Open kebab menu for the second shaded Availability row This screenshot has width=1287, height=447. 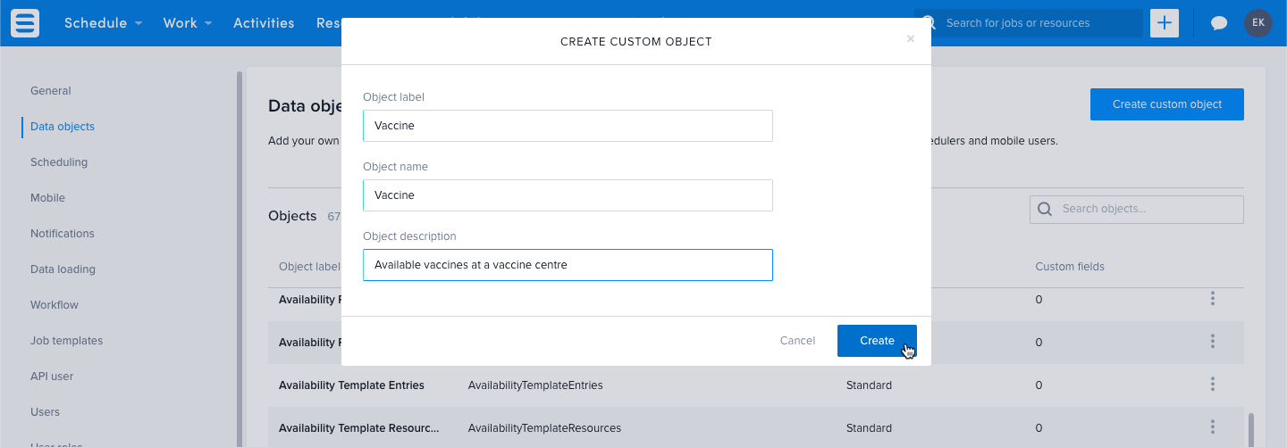pos(1213,342)
